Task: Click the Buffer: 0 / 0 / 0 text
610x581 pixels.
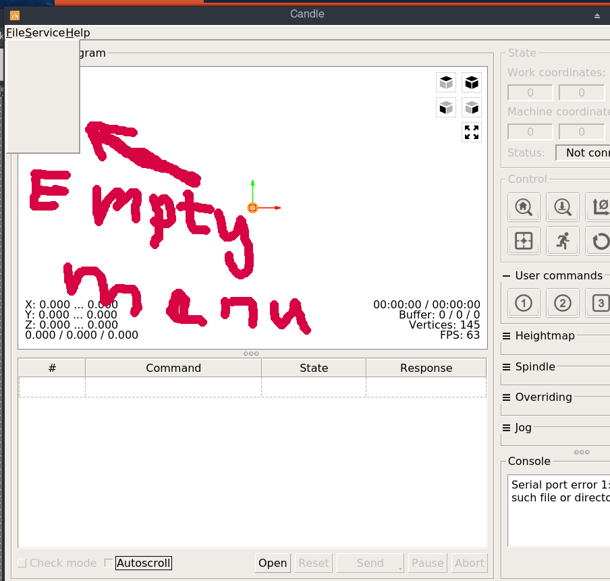Action: 439,315
